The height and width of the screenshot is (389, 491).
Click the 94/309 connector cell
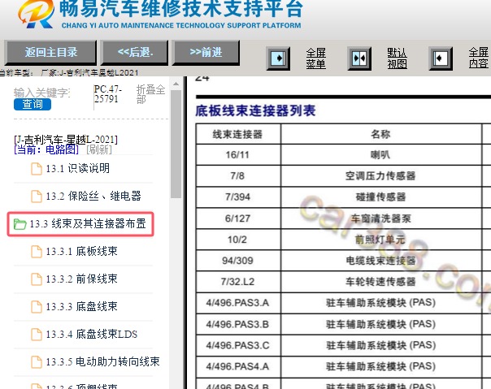coord(237,261)
